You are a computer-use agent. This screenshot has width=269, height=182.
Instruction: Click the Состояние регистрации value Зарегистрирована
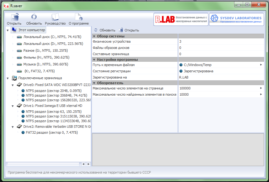pos(198,71)
